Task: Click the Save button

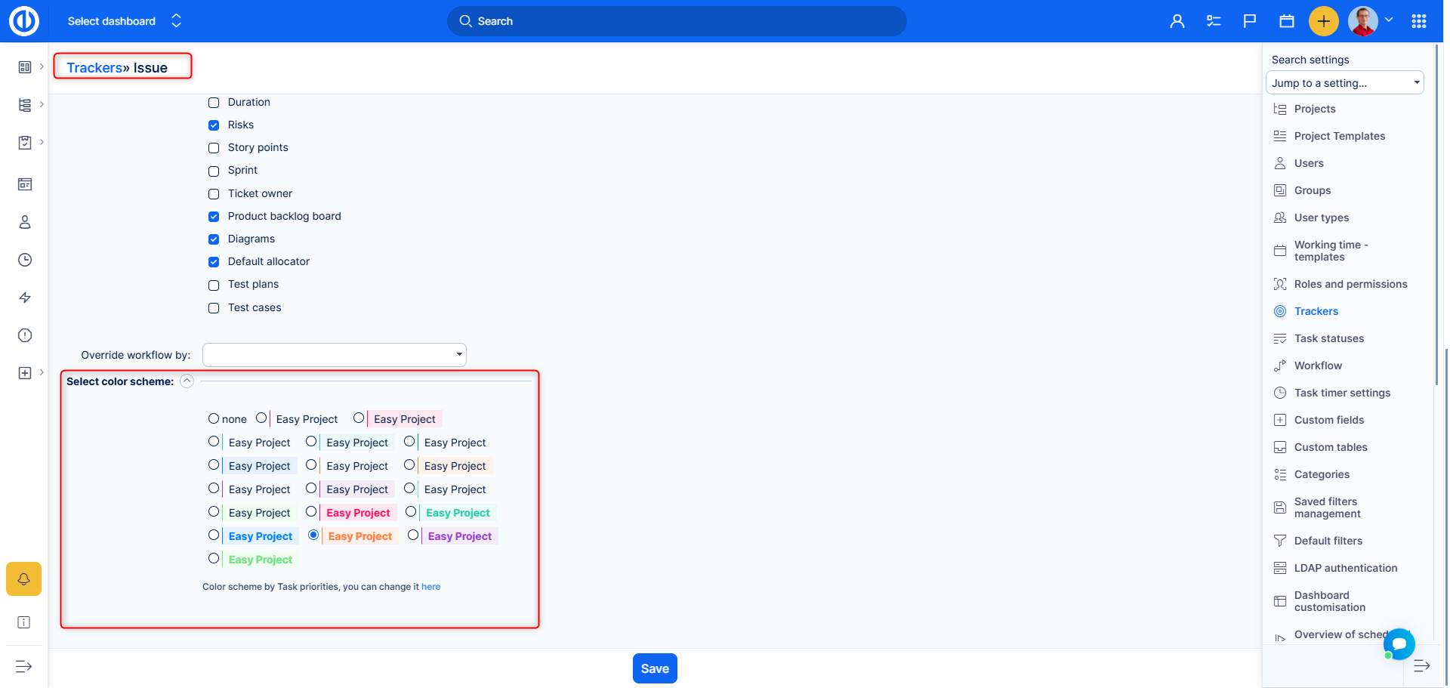Action: click(x=655, y=668)
